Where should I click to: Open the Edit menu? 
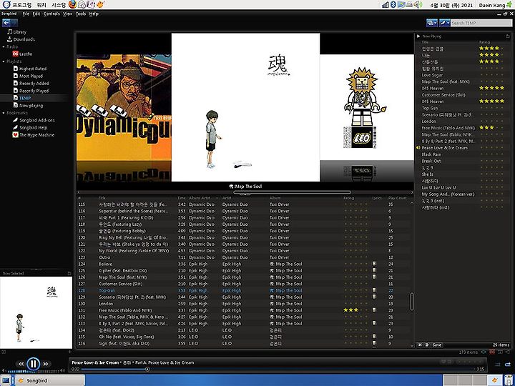coord(36,14)
